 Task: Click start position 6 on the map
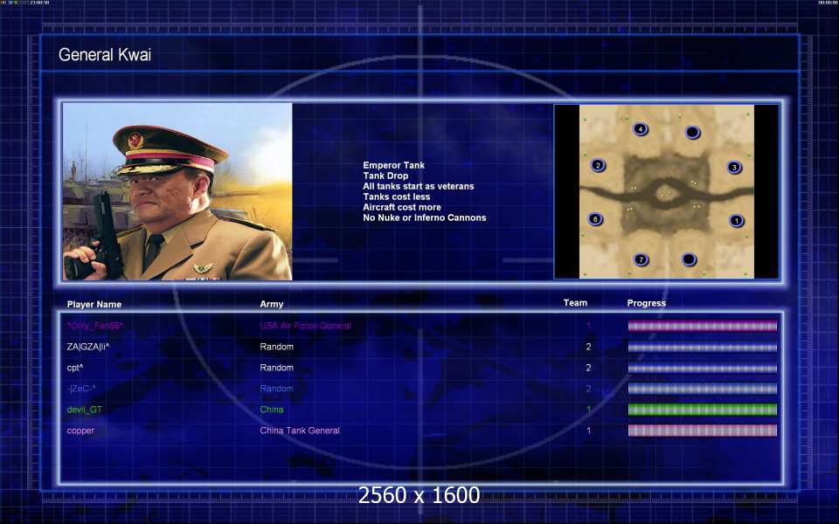(595, 219)
